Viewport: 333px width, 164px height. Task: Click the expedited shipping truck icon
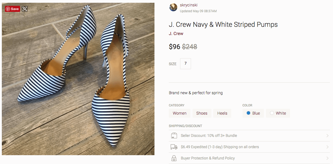pos(174,147)
